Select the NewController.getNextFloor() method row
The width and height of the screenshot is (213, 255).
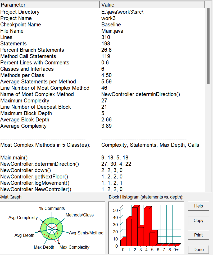[x=102, y=177]
